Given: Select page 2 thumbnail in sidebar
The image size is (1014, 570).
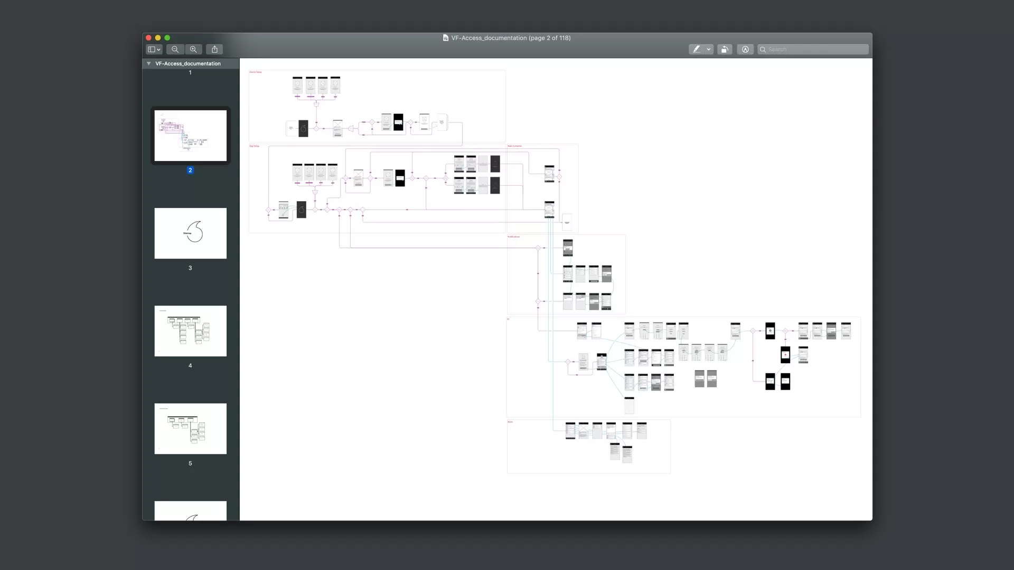Looking at the screenshot, I should coord(190,136).
